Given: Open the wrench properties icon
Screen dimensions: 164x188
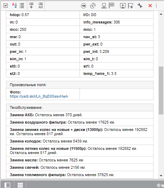Looking at the screenshot, I should (x=140, y=6).
